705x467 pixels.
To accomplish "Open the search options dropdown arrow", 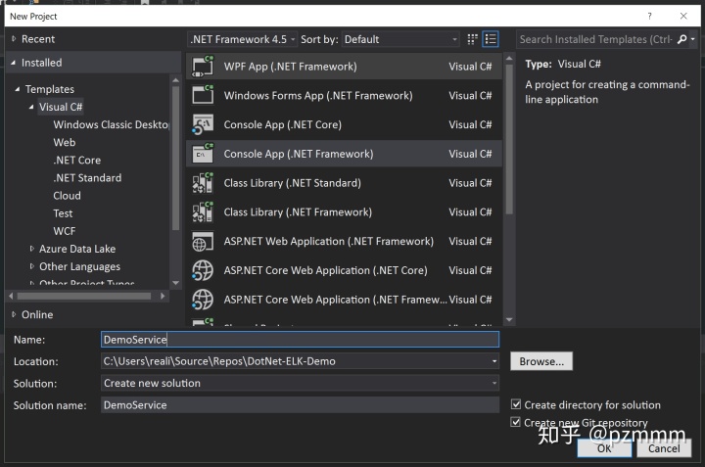I will [693, 39].
